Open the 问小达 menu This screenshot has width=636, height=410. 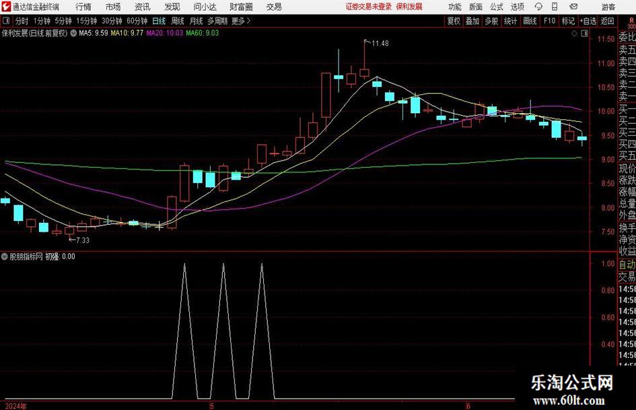pyautogui.click(x=205, y=7)
